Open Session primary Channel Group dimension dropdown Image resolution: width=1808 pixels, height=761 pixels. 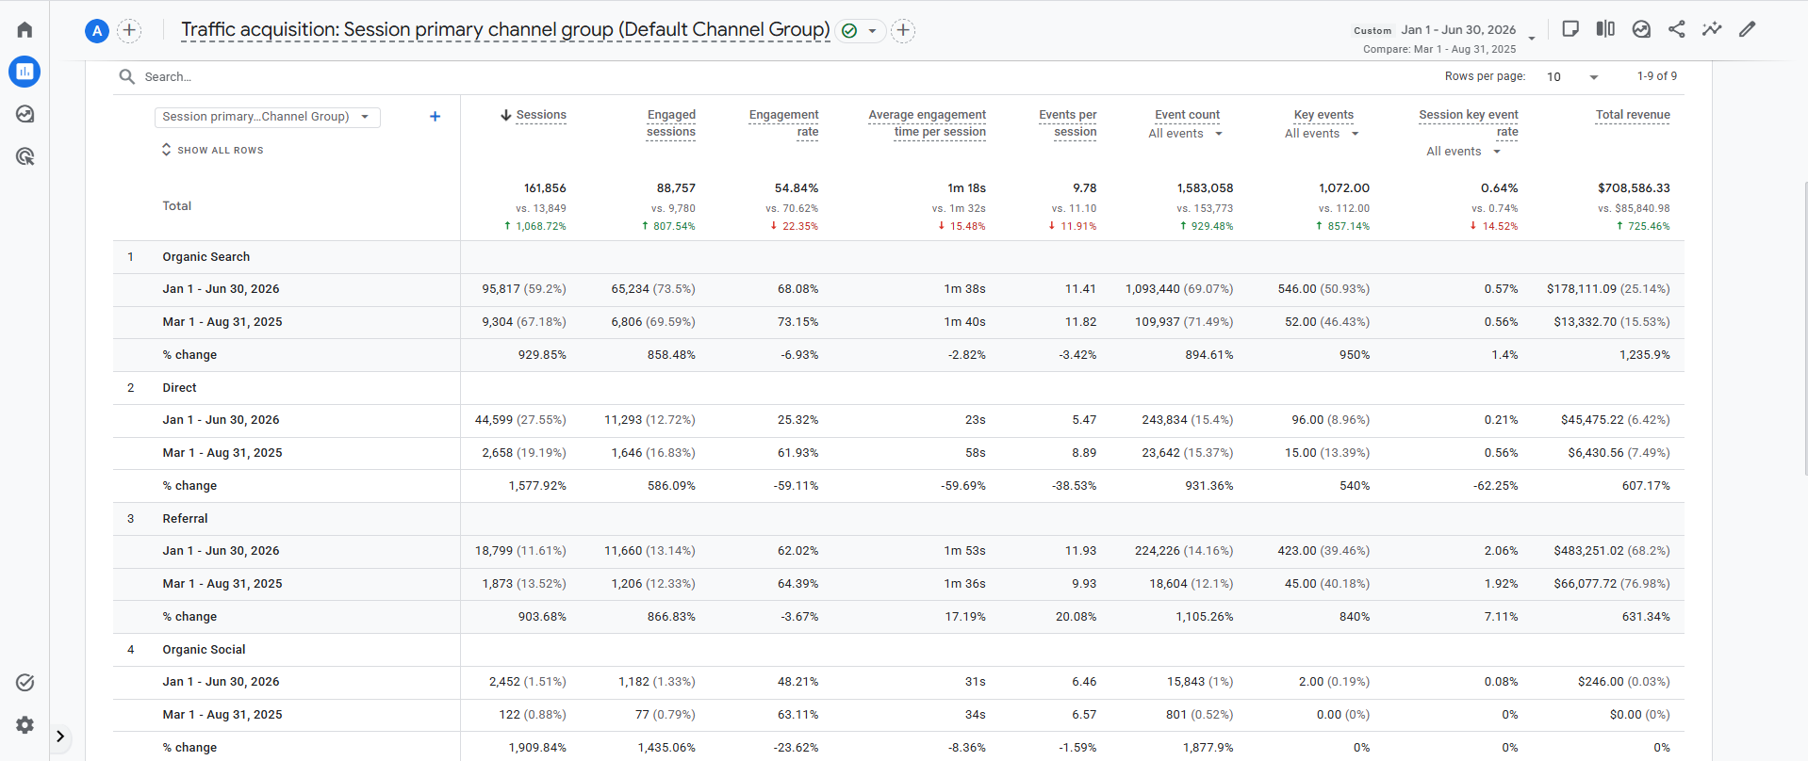(x=267, y=117)
